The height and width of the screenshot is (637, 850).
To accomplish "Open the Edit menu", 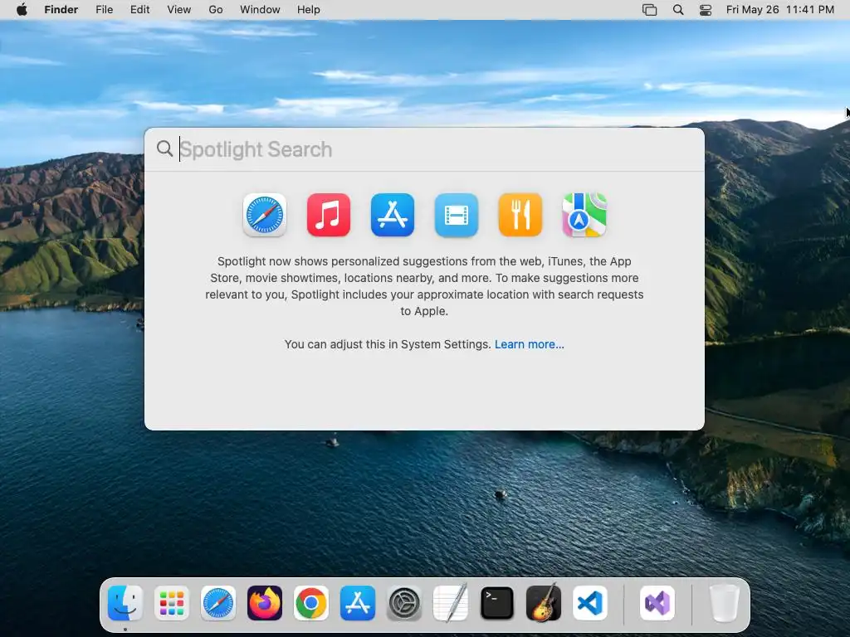I will point(139,10).
